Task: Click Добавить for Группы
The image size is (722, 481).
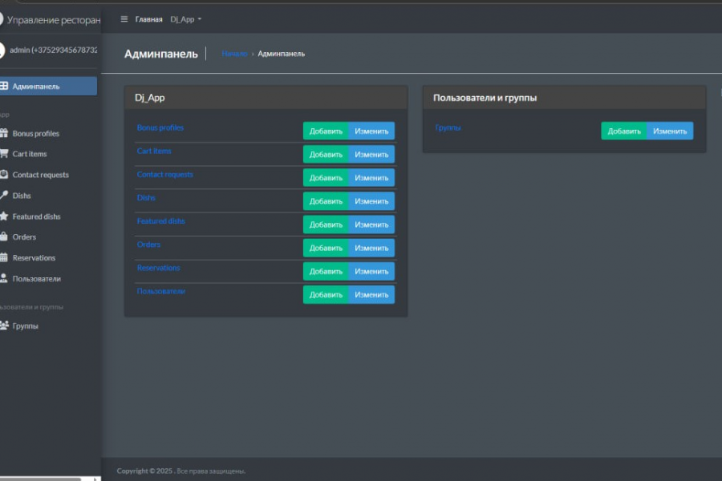Action: [624, 131]
